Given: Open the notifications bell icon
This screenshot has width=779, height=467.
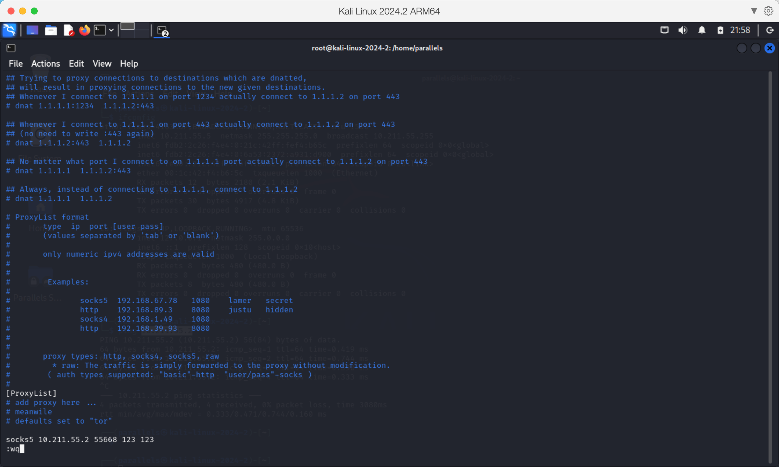Looking at the screenshot, I should (x=702, y=30).
